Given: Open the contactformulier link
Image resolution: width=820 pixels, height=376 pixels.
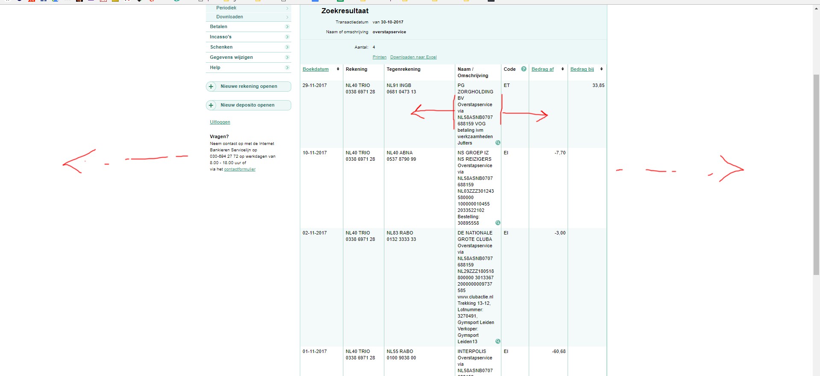Looking at the screenshot, I should 240,169.
